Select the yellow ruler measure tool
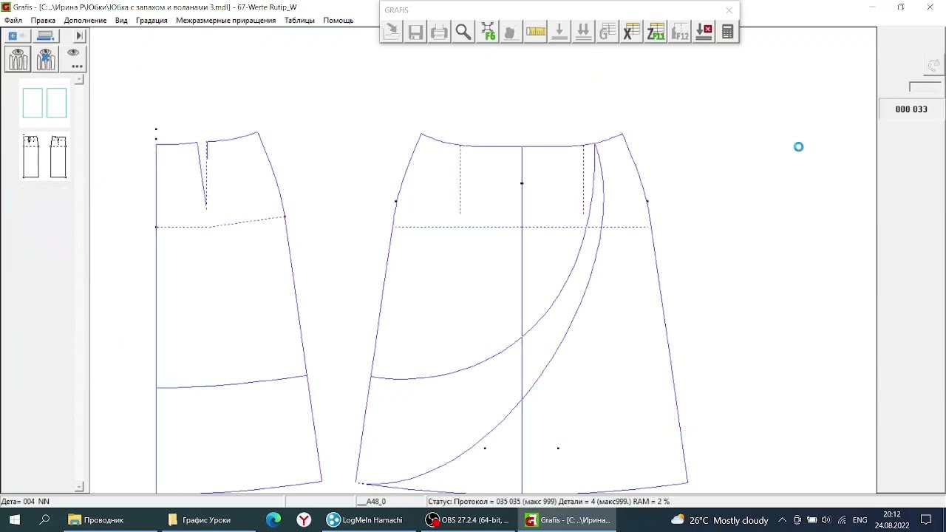946x532 pixels. [x=535, y=32]
